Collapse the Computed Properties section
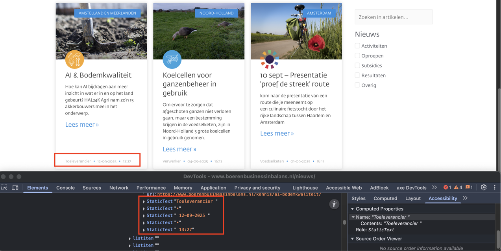 (353, 209)
